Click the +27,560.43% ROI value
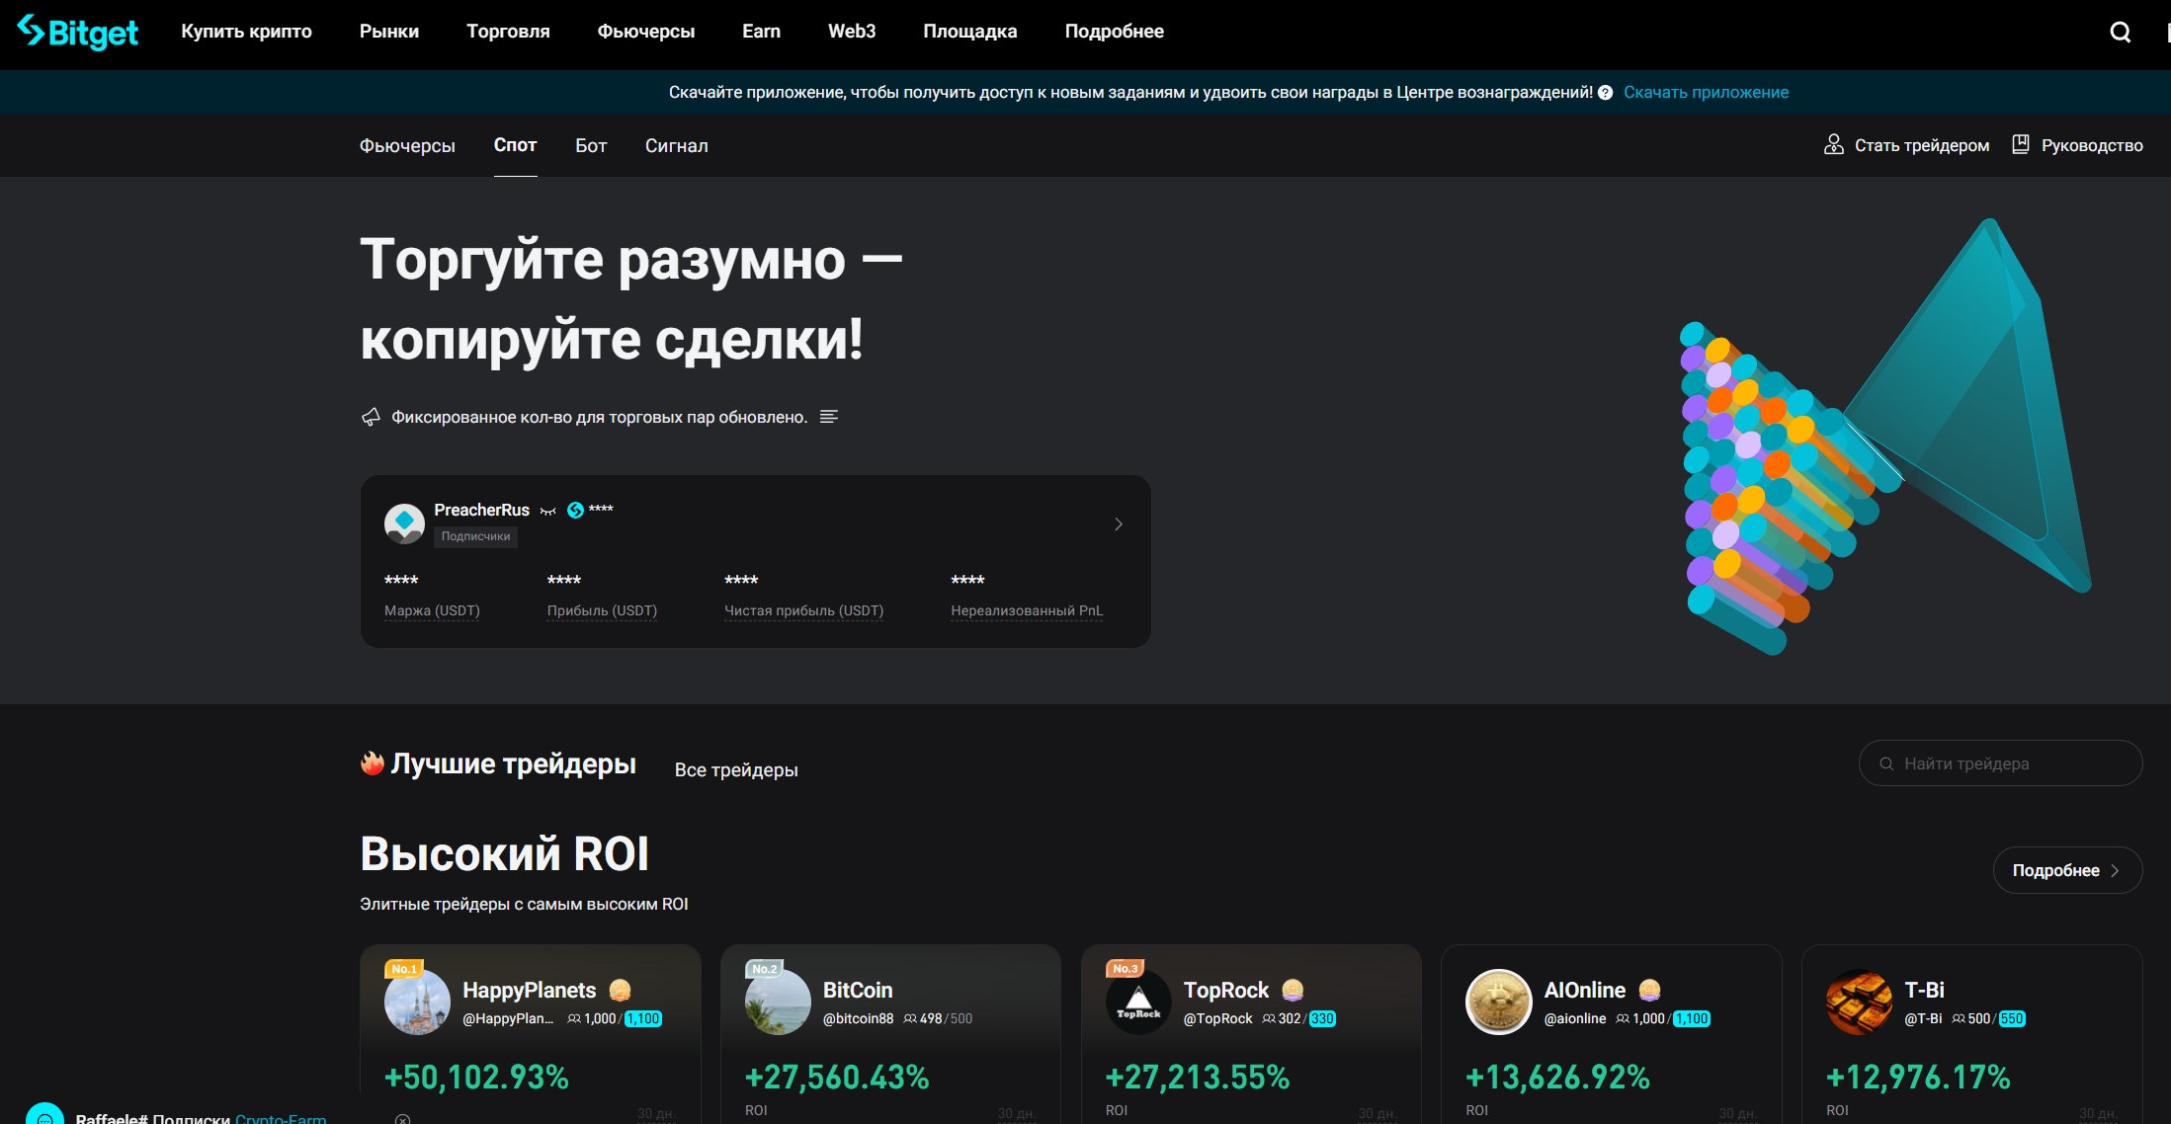 point(837,1077)
